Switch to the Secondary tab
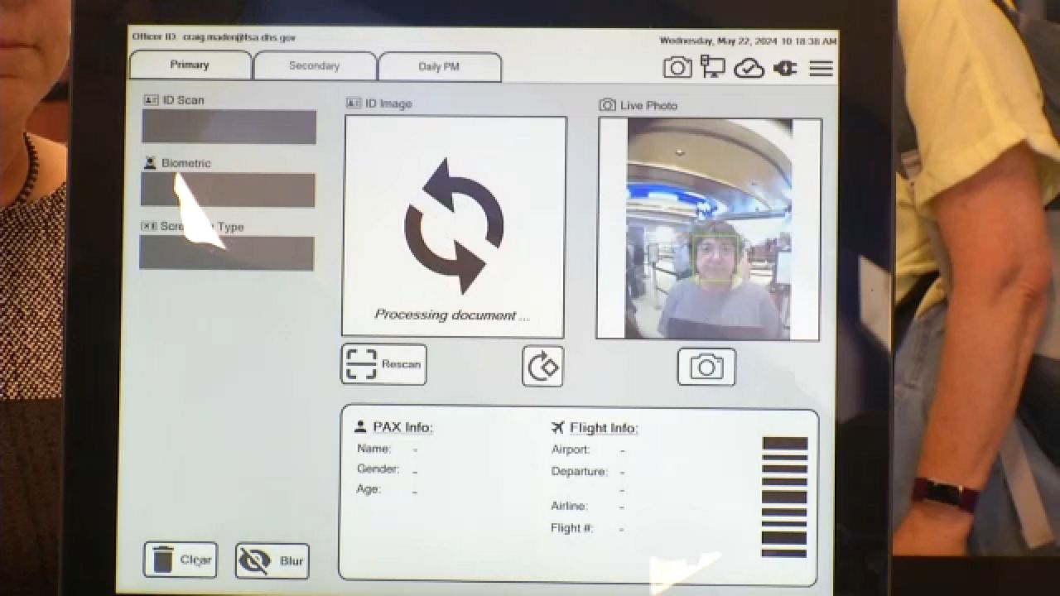 (x=314, y=66)
